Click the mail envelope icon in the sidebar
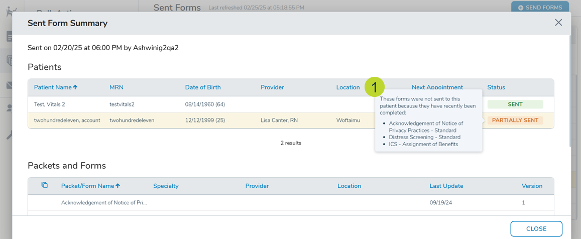The height and width of the screenshot is (239, 581). [9, 85]
